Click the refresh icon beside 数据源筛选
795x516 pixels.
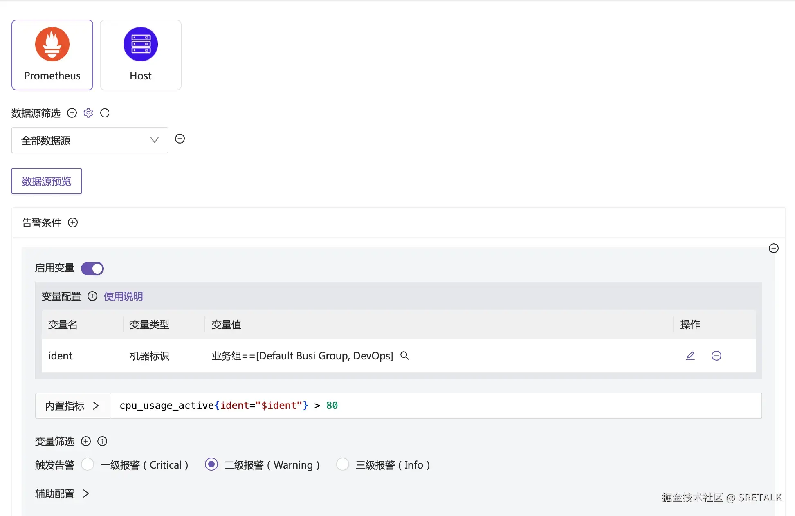pyautogui.click(x=105, y=113)
